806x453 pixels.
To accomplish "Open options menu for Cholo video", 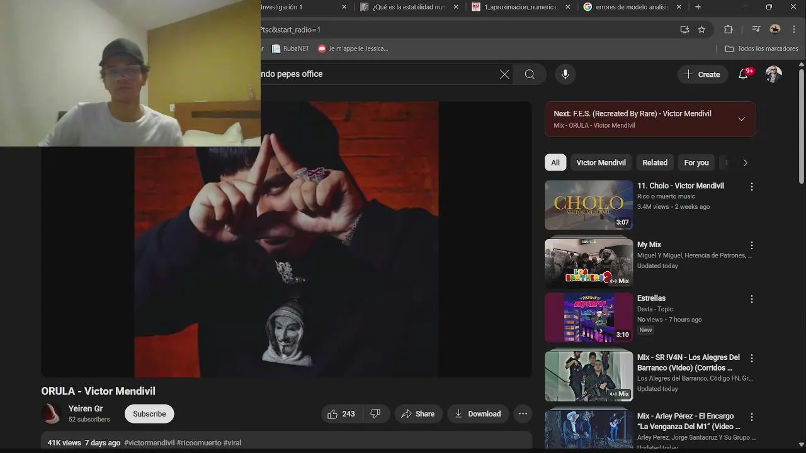I will pos(751,187).
